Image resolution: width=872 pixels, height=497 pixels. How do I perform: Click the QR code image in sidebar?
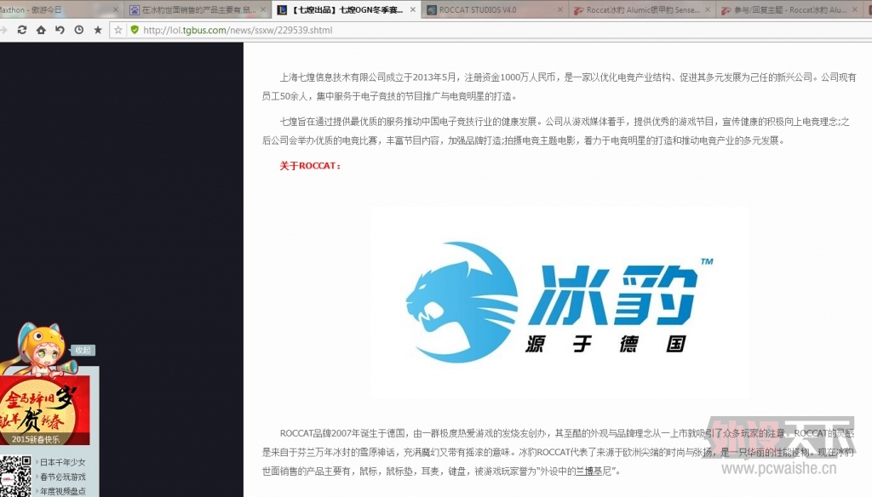pyautogui.click(x=15, y=477)
